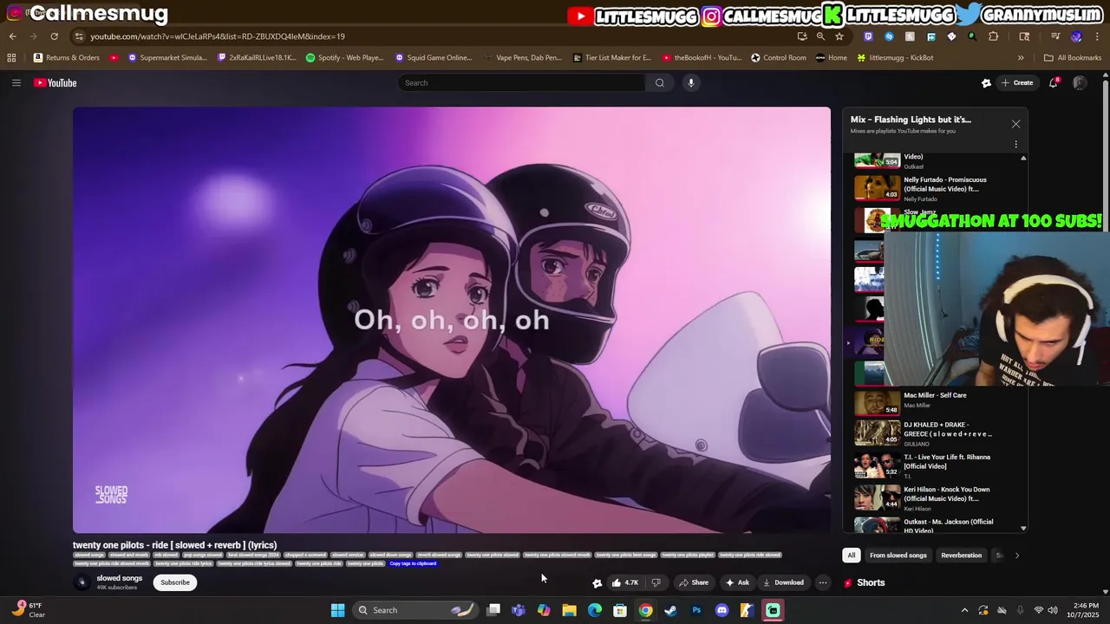Click Windows taskbar Search box
This screenshot has width=1110, height=624.
(x=415, y=610)
